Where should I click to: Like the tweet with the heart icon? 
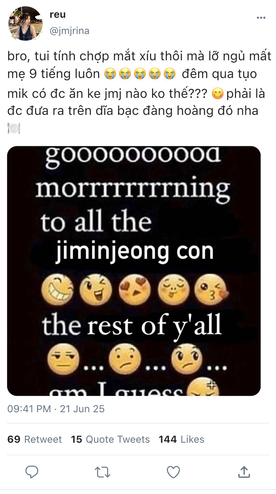click(x=173, y=472)
